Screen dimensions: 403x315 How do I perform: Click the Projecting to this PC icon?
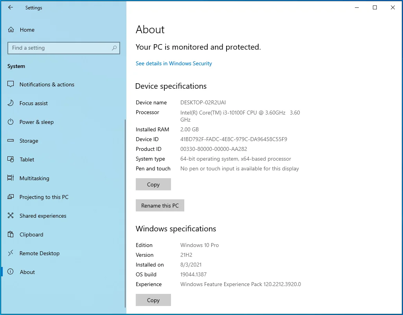(11, 197)
